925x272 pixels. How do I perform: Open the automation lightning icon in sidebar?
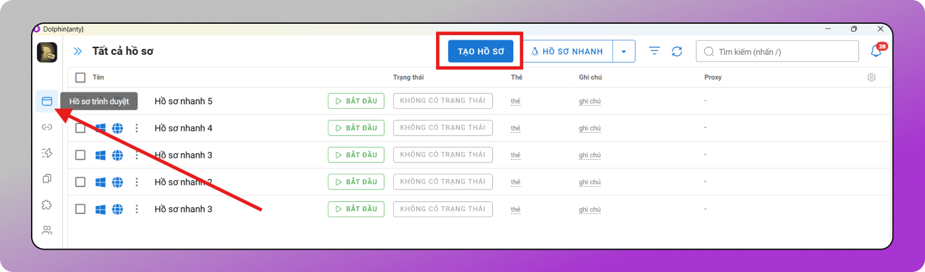pyautogui.click(x=47, y=153)
